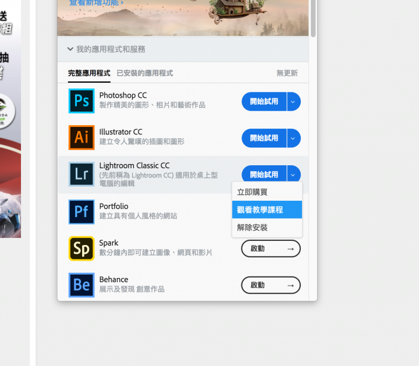
Task: Click the Illustrator CC title text
Action: (x=121, y=132)
